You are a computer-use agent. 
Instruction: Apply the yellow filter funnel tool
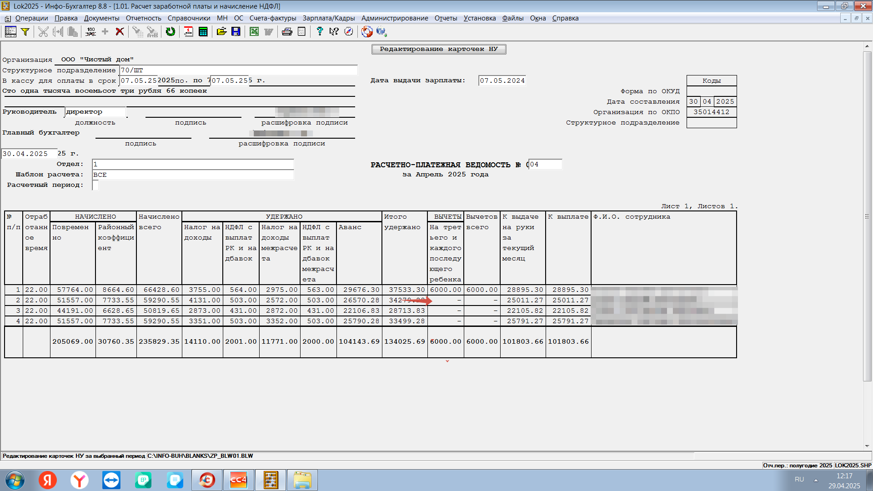pos(25,31)
